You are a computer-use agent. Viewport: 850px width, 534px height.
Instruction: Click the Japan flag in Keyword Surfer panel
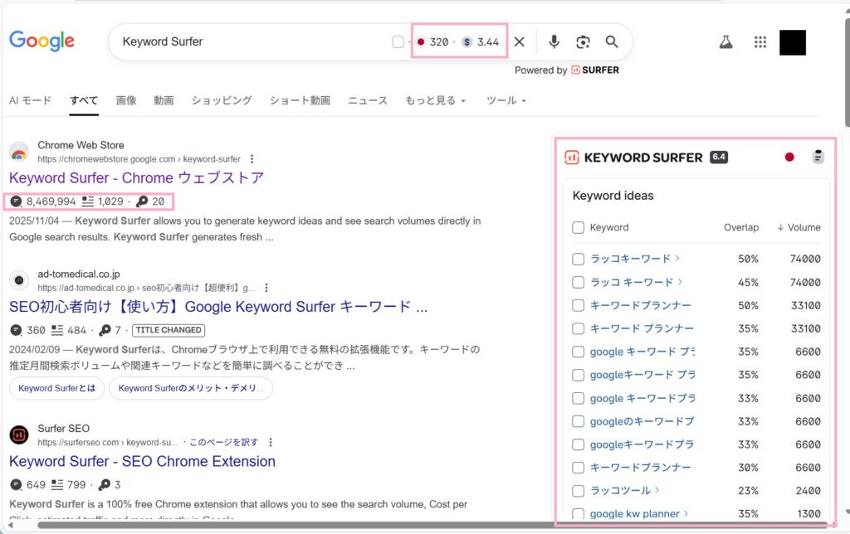789,157
